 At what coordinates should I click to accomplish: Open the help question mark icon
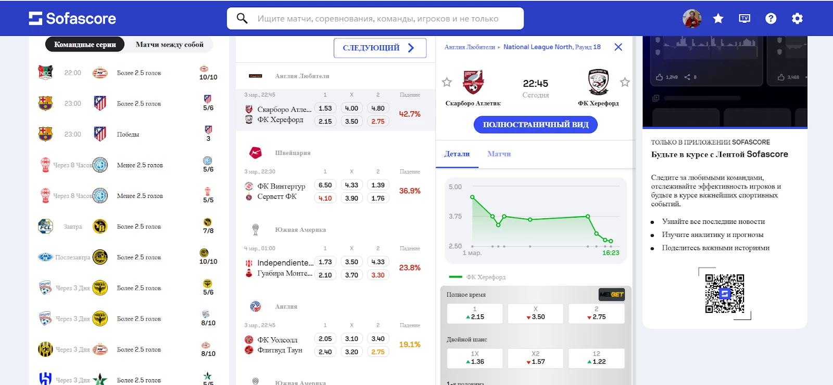(x=771, y=19)
